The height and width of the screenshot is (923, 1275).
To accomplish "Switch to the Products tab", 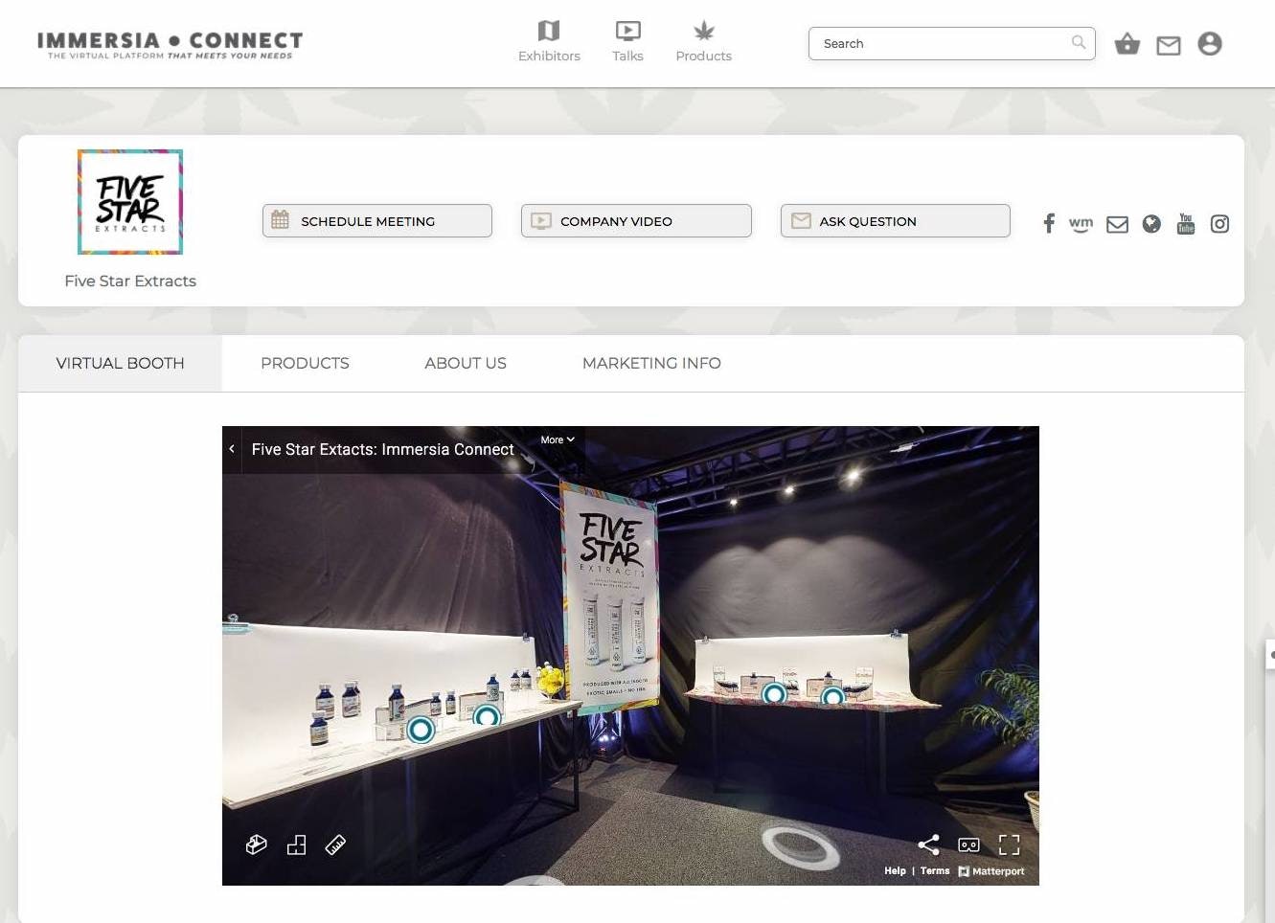I will (305, 363).
